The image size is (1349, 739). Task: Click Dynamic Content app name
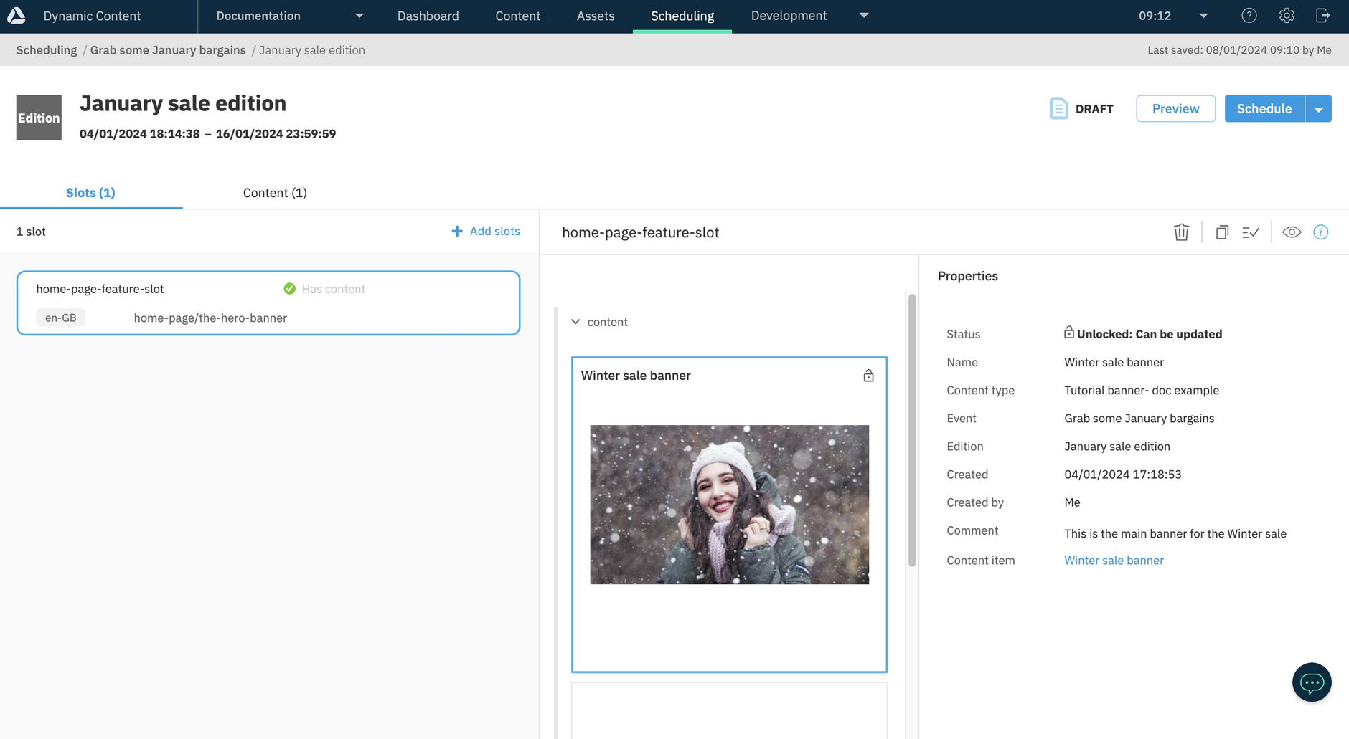point(92,16)
